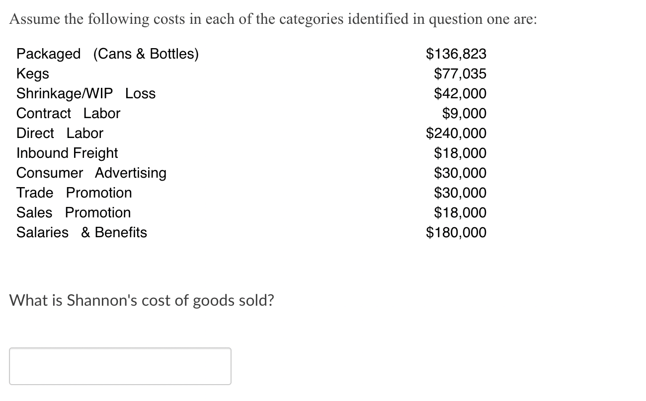Select the $42,000 shrinkage amount

click(460, 93)
